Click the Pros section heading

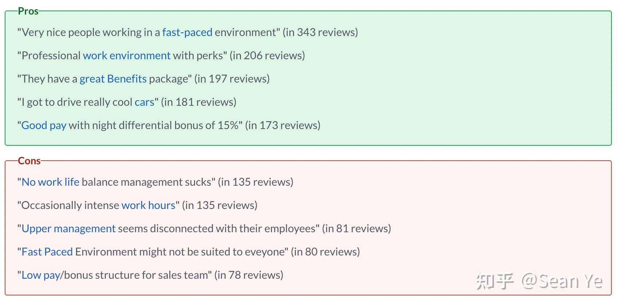point(28,11)
